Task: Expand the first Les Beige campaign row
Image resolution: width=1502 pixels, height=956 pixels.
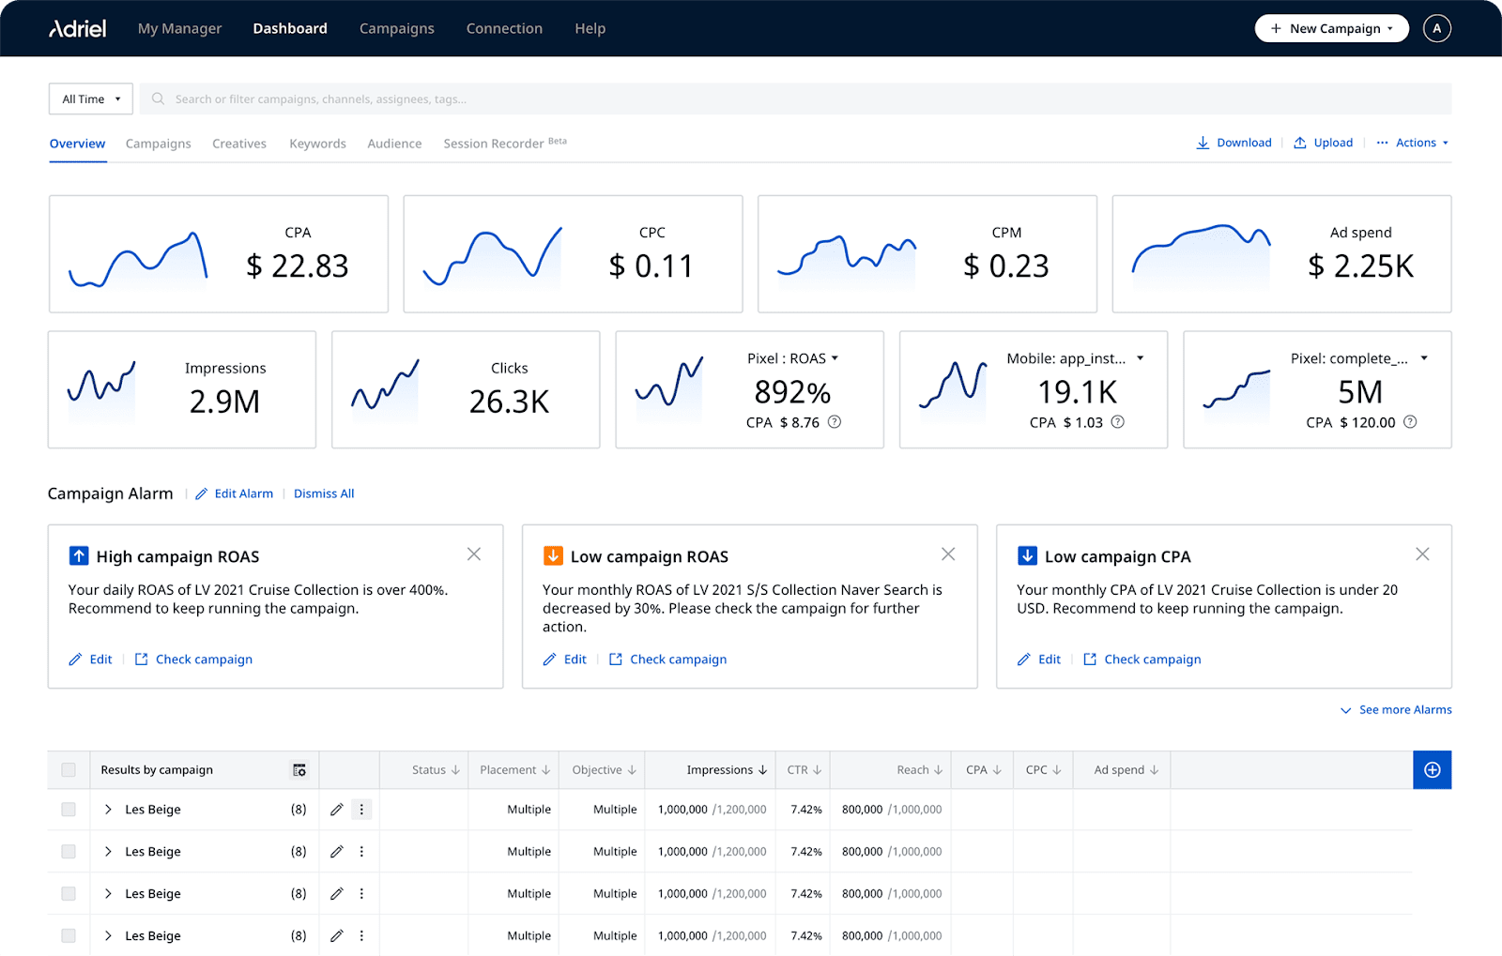Action: pyautogui.click(x=108, y=809)
